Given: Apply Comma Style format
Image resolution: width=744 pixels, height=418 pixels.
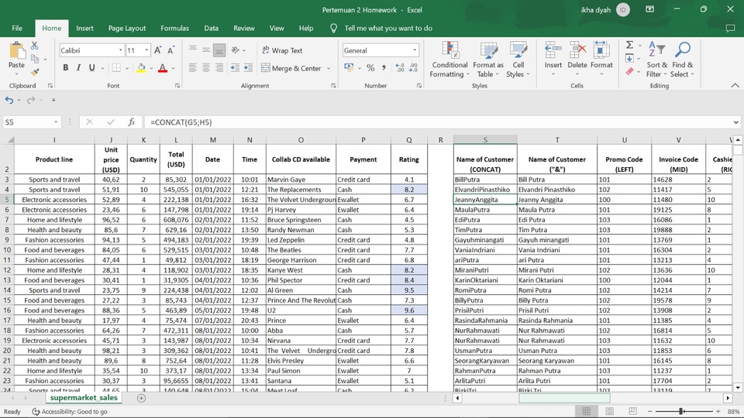Looking at the screenshot, I should click(384, 68).
